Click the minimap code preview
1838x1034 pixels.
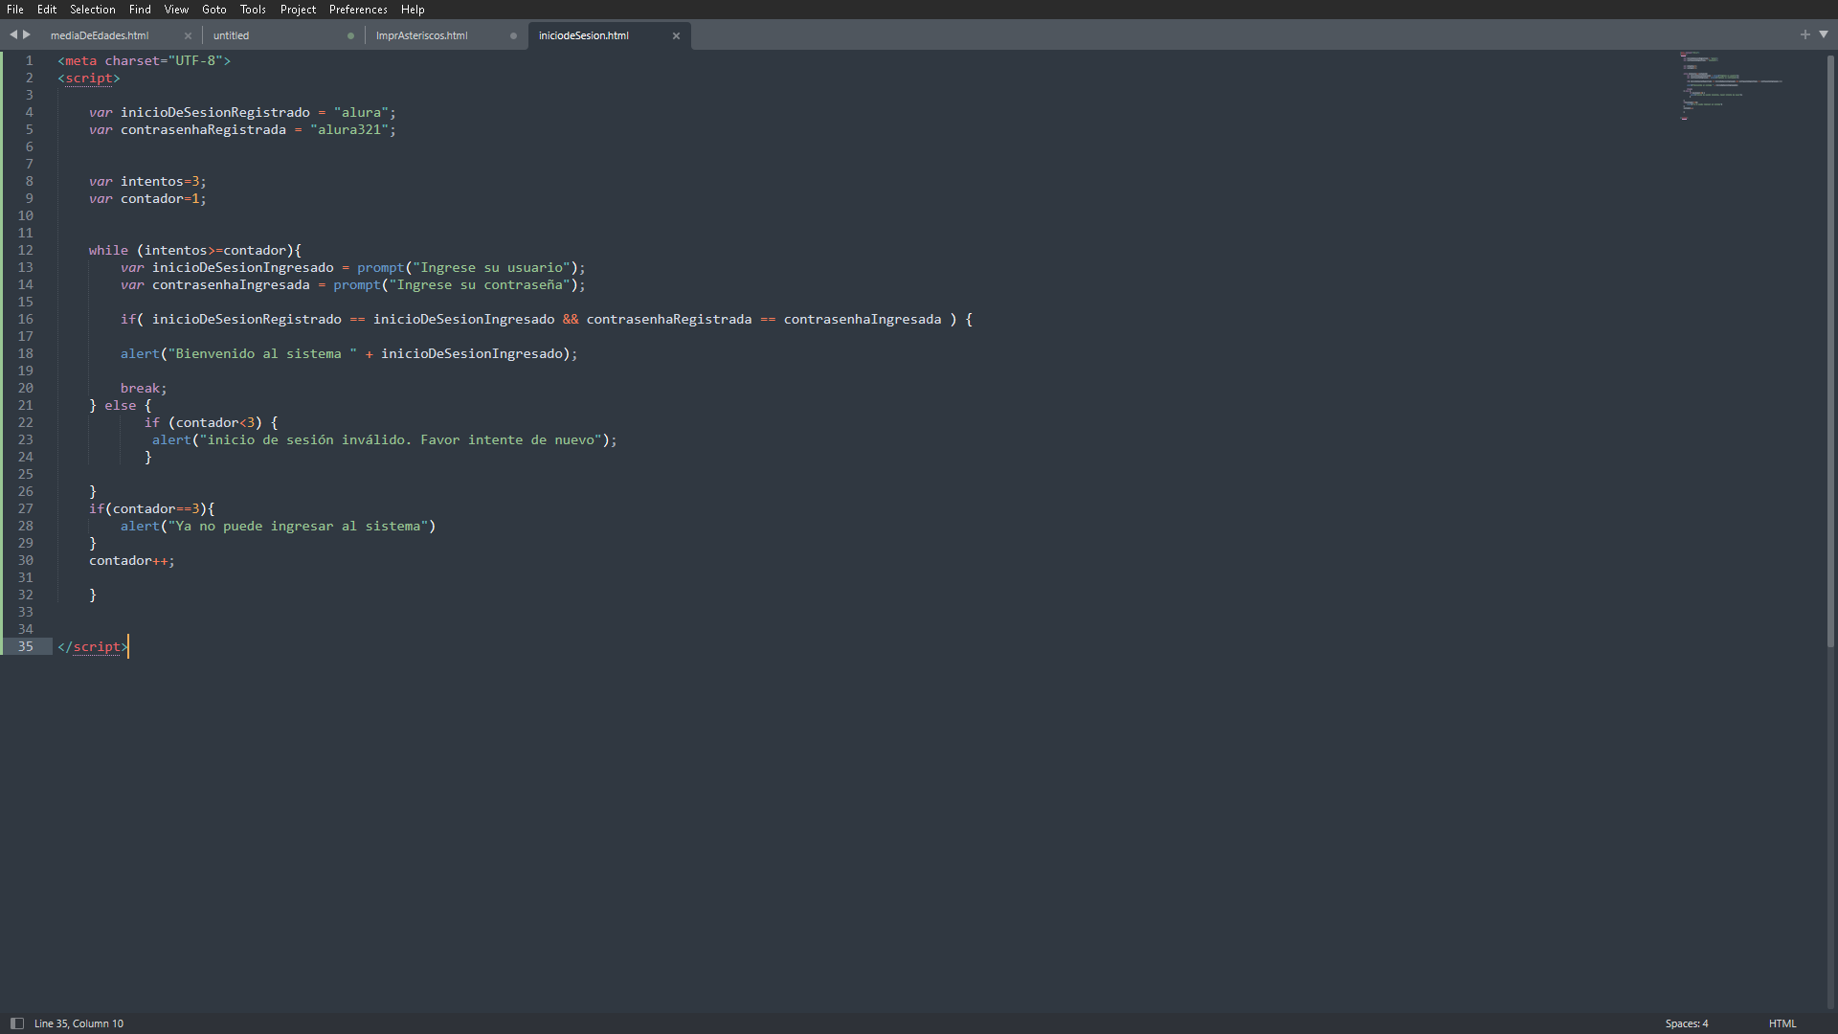[1731, 85]
